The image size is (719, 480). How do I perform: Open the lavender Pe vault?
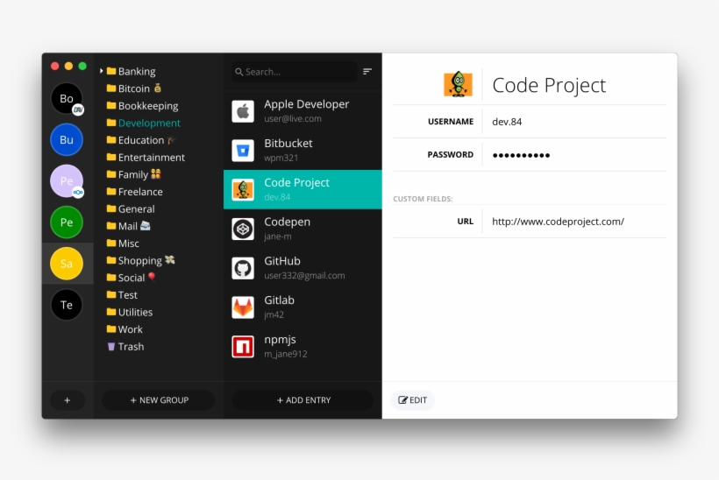coord(67,181)
